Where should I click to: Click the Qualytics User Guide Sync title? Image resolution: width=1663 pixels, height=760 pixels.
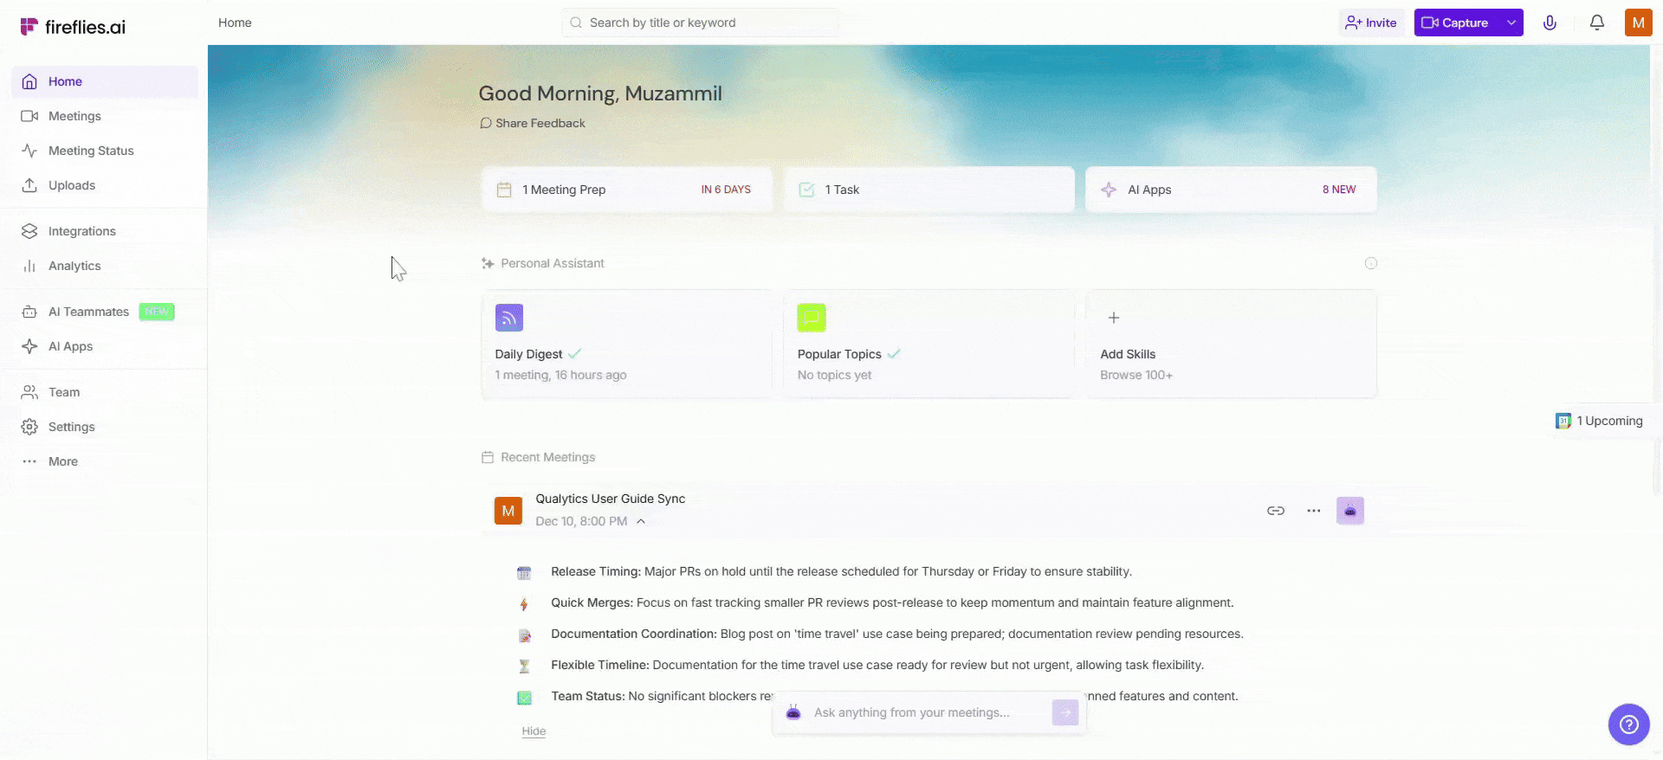point(611,499)
